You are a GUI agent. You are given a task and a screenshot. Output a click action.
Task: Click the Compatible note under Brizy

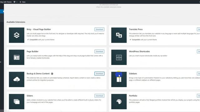(41, 40)
